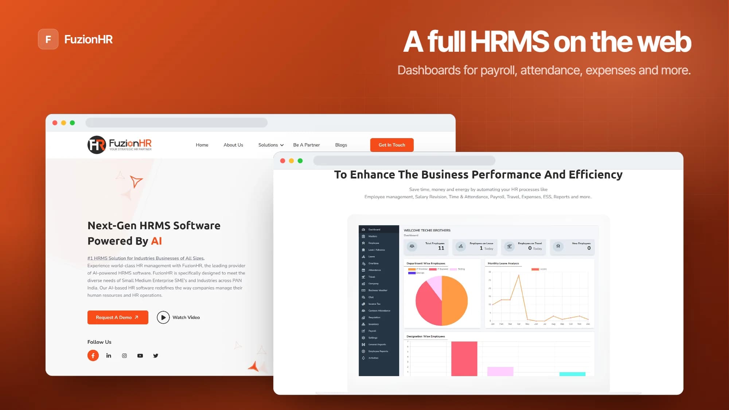Click the New Employees card icon
This screenshot has width=729, height=410.
pos(558,246)
